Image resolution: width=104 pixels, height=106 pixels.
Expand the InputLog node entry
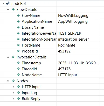[x=13, y=93]
